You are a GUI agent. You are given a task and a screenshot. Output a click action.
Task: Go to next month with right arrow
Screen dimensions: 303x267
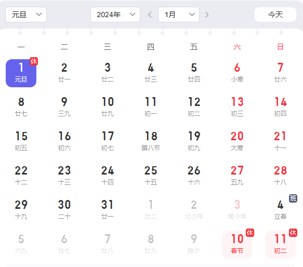[207, 15]
